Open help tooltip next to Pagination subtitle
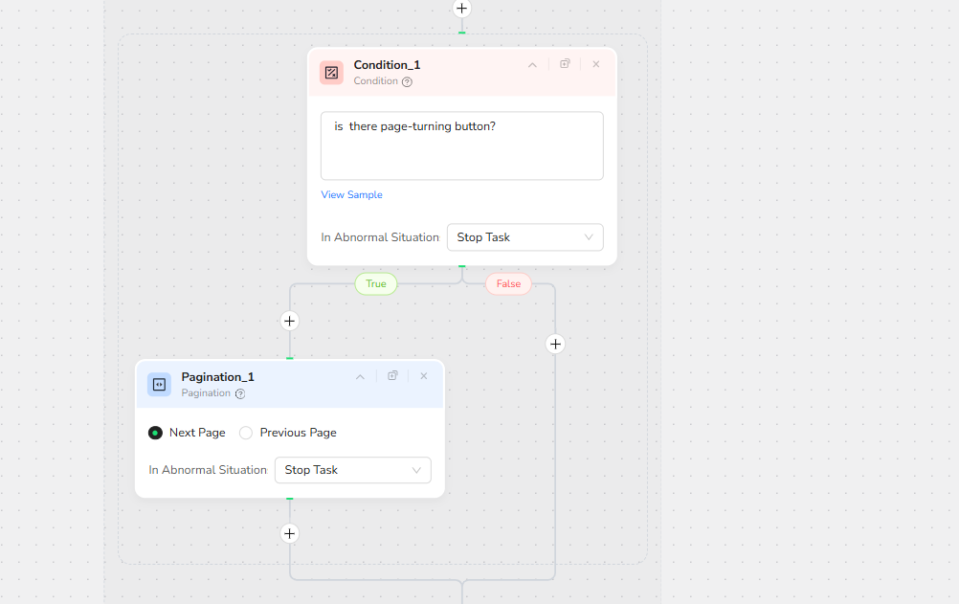The height and width of the screenshot is (604, 959). coord(240,393)
